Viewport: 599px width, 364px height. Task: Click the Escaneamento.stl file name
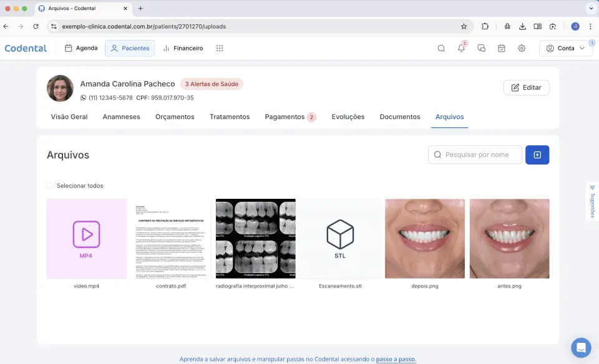(340, 286)
